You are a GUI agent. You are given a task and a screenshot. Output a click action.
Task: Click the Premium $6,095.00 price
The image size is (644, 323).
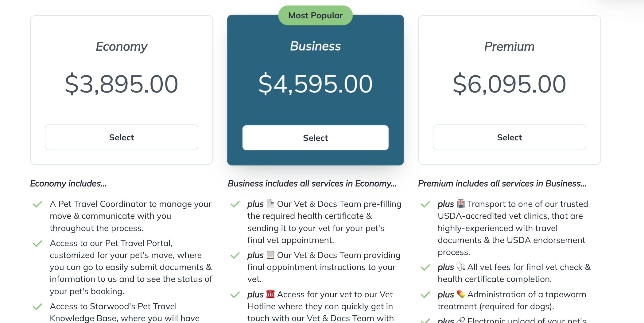pos(510,84)
